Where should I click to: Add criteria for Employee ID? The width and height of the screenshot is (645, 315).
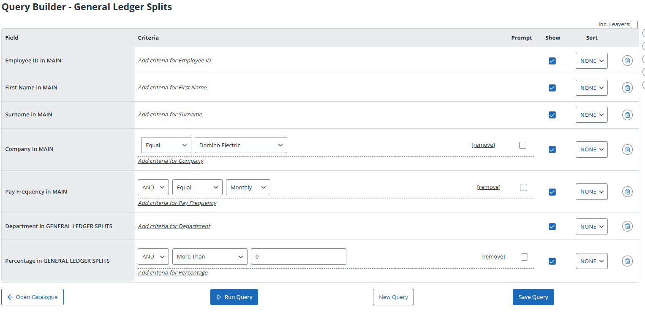tap(174, 61)
